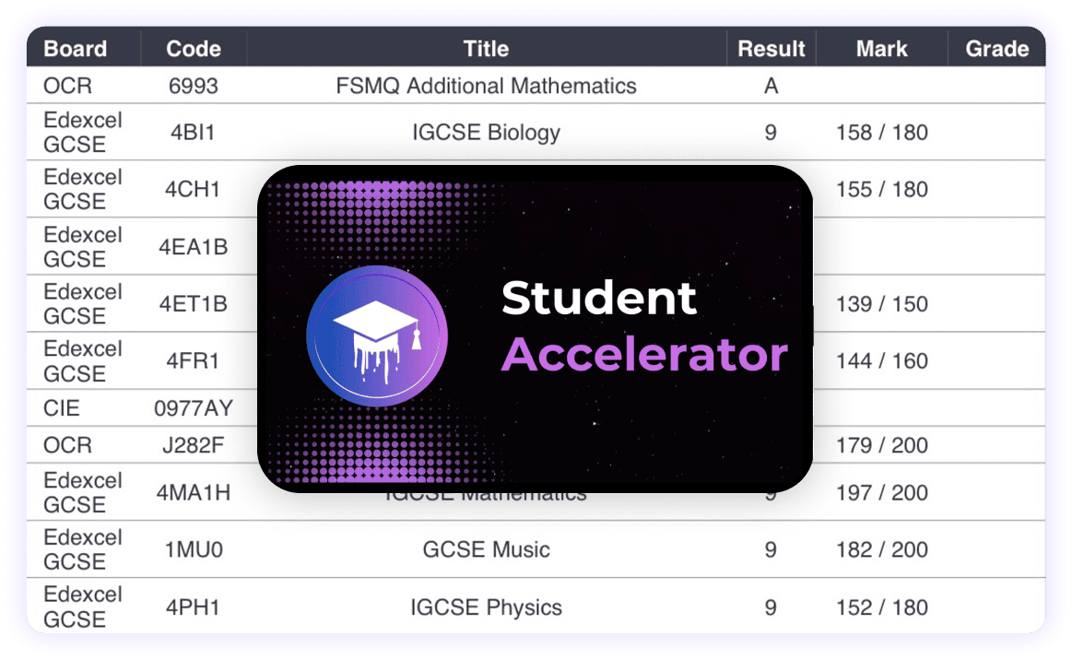The width and height of the screenshot is (1072, 659).
Task: Select the CIE board cell
Action: (61, 408)
